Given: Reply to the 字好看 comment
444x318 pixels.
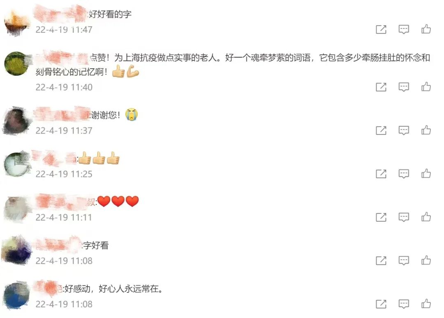Looking at the screenshot, I should (x=404, y=260).
